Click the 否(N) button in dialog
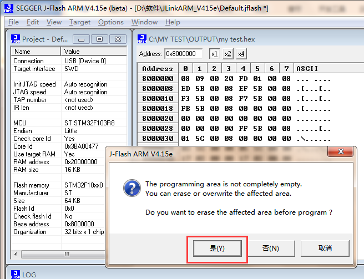The height and width of the screenshot is (279, 364). point(271,248)
